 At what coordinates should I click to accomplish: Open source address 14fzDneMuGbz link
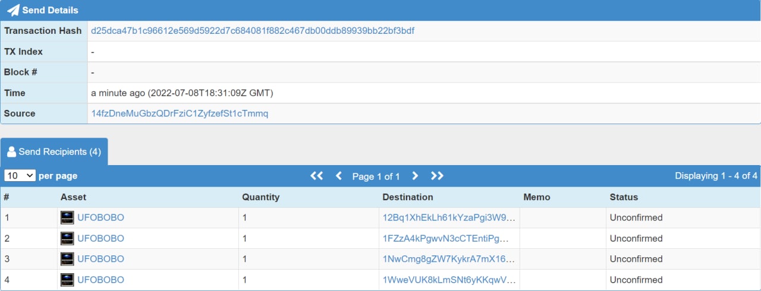180,113
